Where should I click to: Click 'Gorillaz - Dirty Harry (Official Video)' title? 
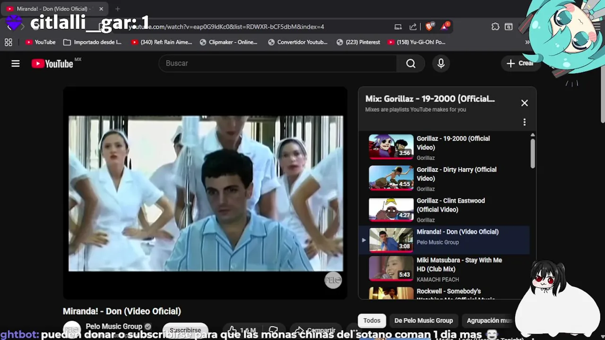[456, 174]
